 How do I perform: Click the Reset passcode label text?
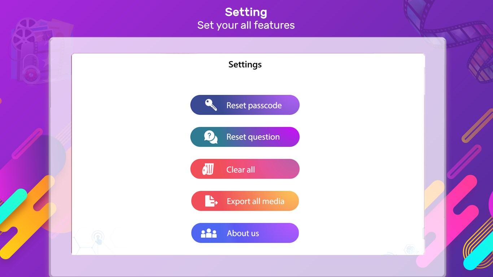pos(254,105)
